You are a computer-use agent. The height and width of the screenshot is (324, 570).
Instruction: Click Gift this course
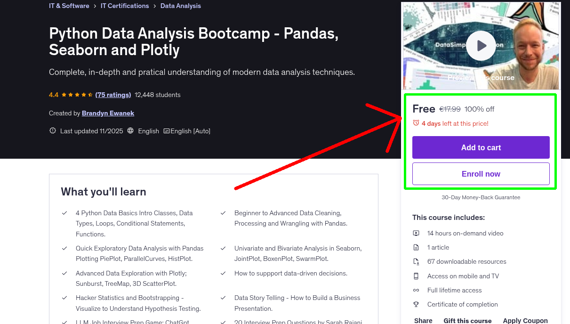[467, 320]
